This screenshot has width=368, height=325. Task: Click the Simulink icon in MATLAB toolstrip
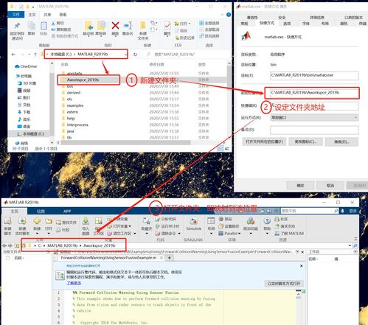[x=194, y=221]
